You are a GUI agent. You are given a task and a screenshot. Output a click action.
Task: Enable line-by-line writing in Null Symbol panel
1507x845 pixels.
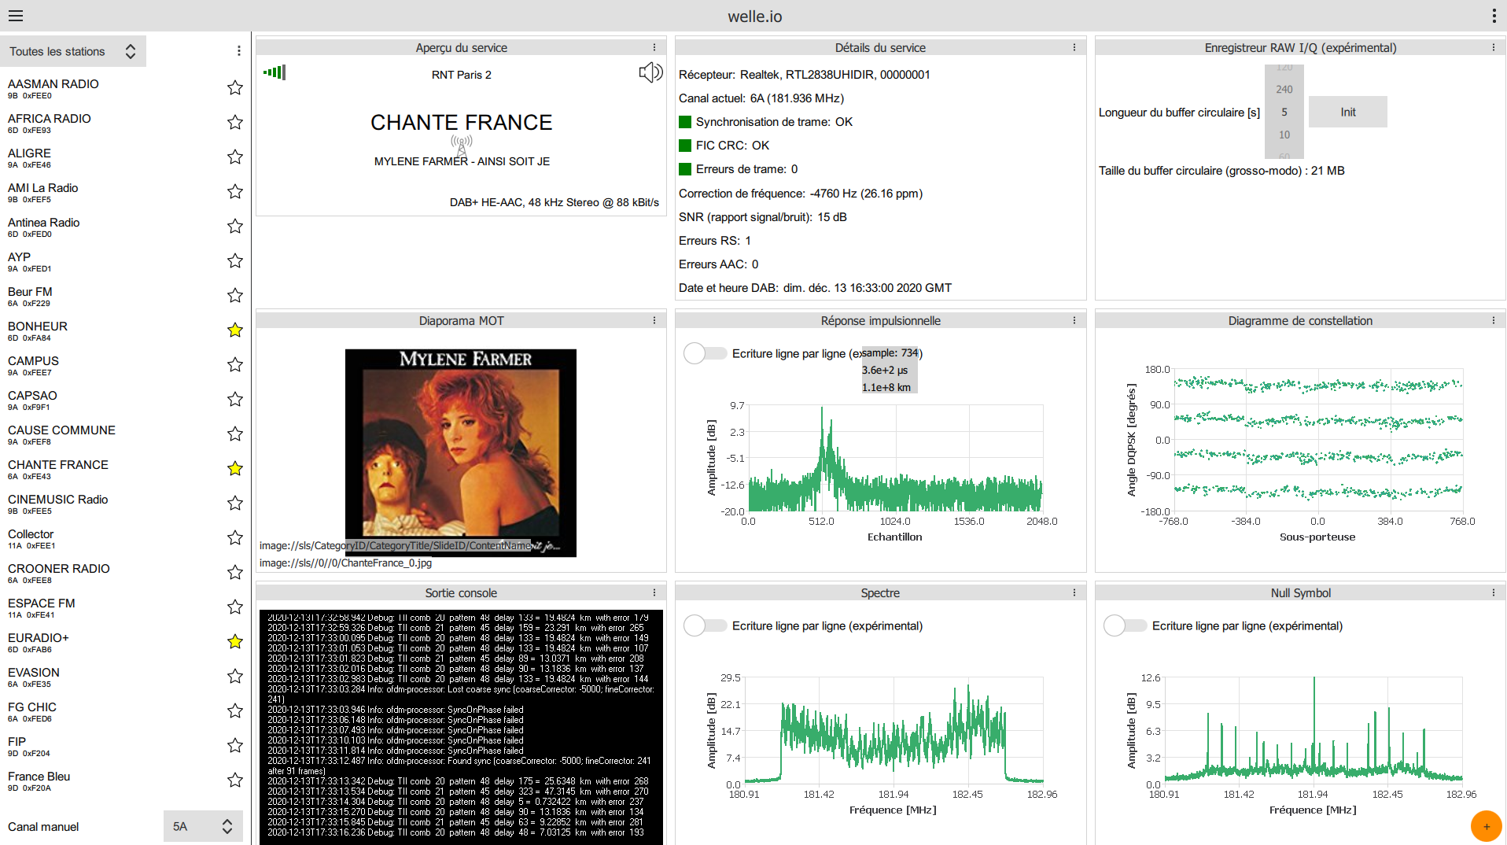pyautogui.click(x=1125, y=625)
